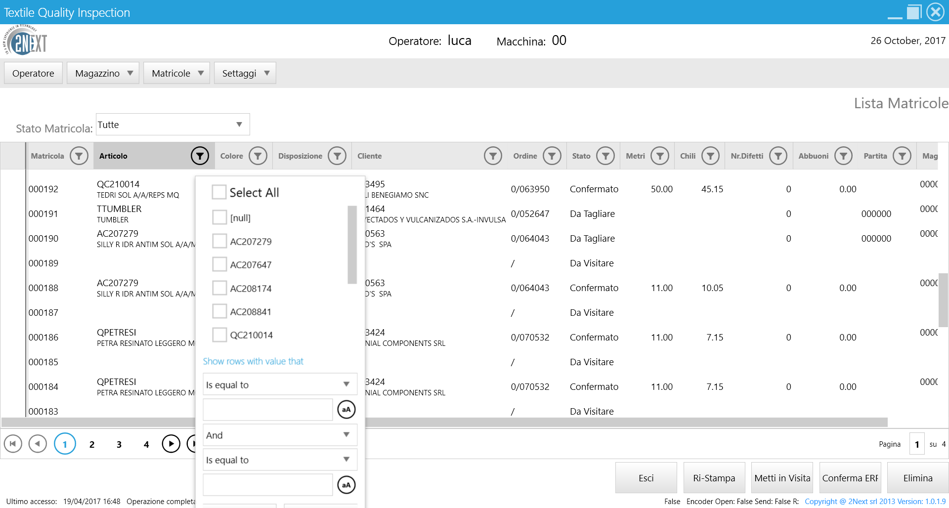This screenshot has height=508, width=949.
Task: Open the Stato column filter
Action: coord(605,156)
